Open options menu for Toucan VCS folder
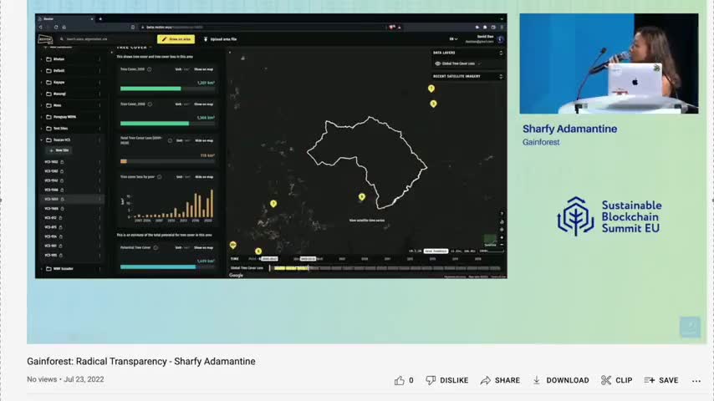Screen dimensions: 714x401 (x=99, y=140)
